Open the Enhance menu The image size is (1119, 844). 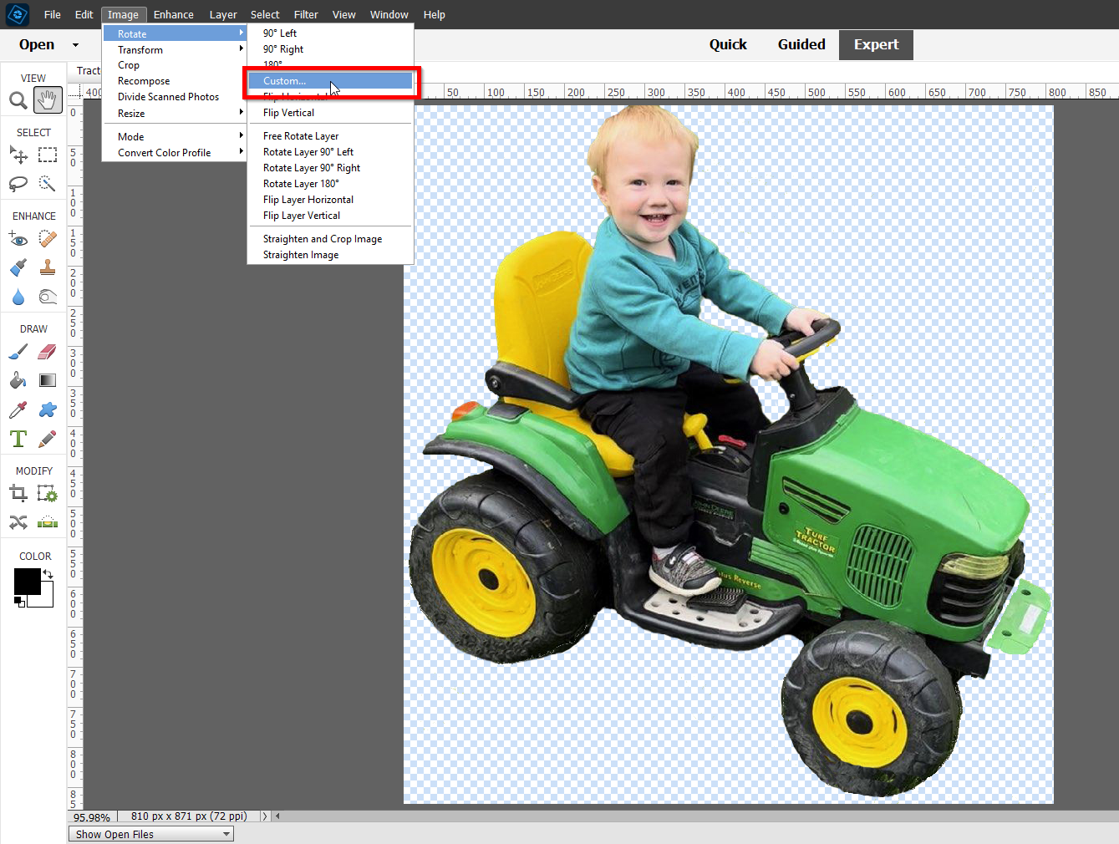point(173,14)
